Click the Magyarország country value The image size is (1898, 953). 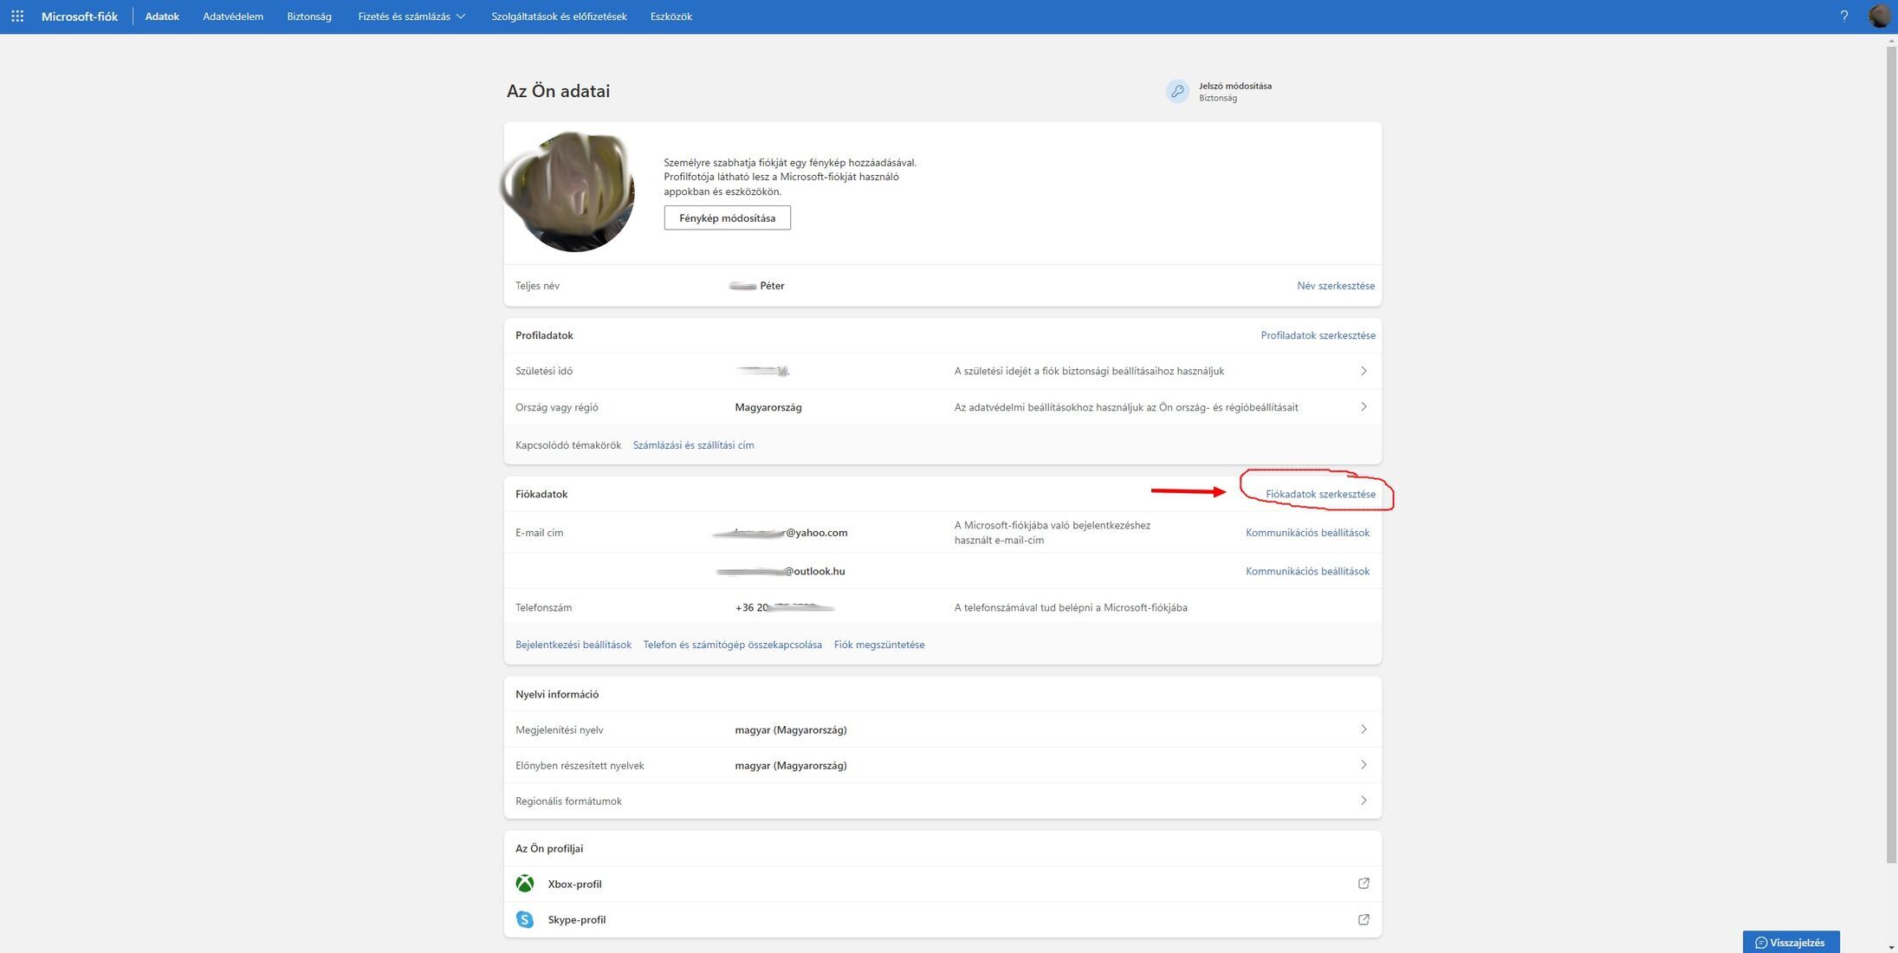[768, 407]
